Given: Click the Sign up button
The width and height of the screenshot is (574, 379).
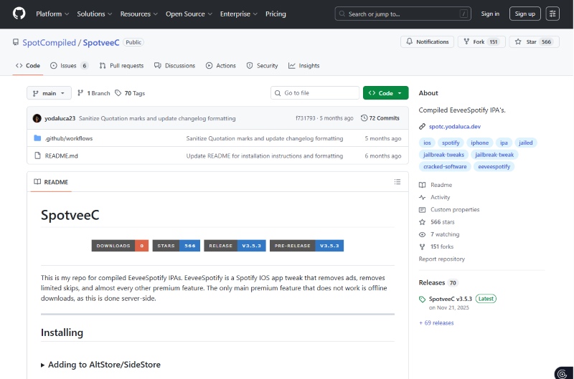Looking at the screenshot, I should tap(524, 14).
